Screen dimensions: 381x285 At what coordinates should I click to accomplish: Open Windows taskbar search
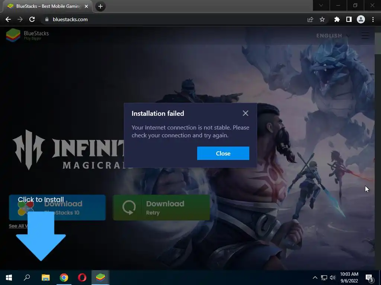click(27, 278)
